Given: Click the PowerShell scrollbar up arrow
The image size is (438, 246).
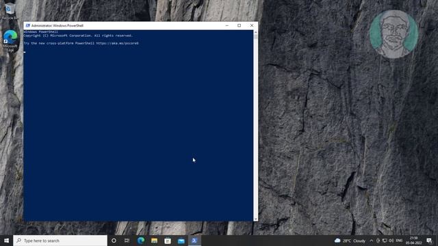Looking at the screenshot, I should pyautogui.click(x=255, y=32).
